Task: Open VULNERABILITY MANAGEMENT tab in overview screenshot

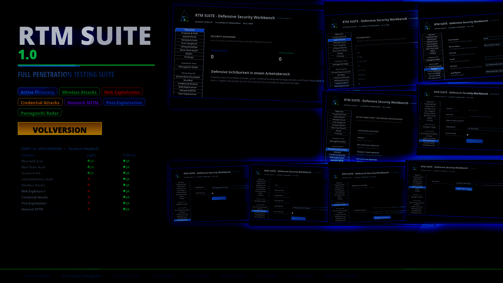Action: [x=228, y=23]
